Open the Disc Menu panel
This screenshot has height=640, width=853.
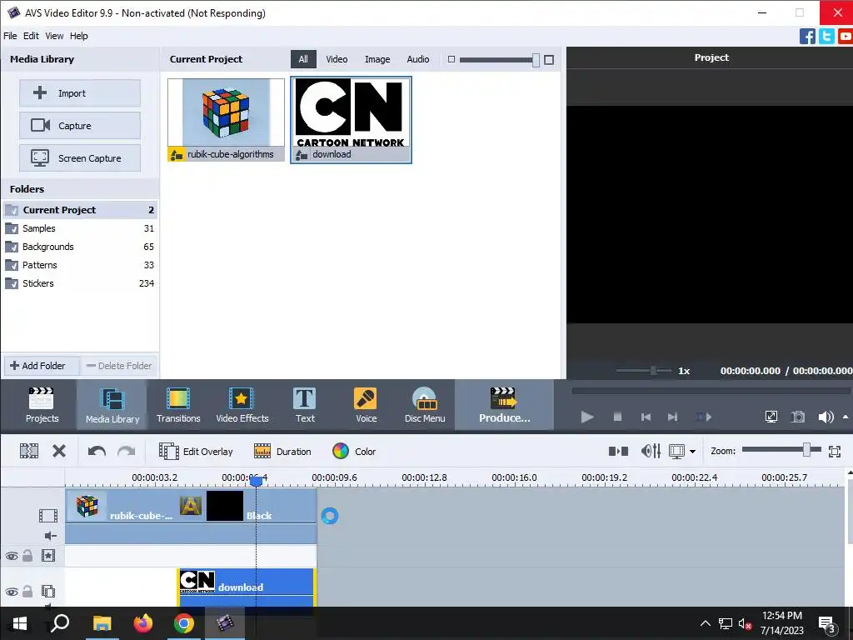coord(424,405)
